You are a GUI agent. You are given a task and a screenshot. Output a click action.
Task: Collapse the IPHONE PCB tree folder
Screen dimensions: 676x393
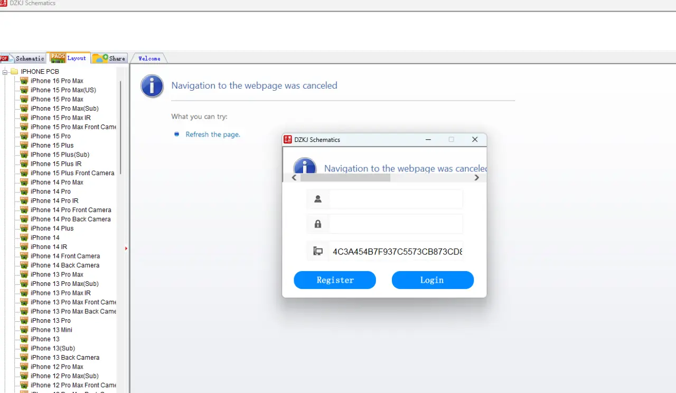tap(5, 72)
